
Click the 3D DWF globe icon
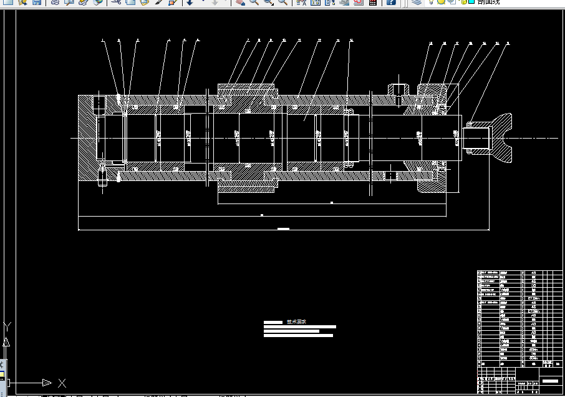click(97, 2)
